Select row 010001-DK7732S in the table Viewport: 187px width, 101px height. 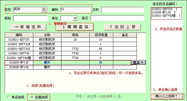point(71,49)
